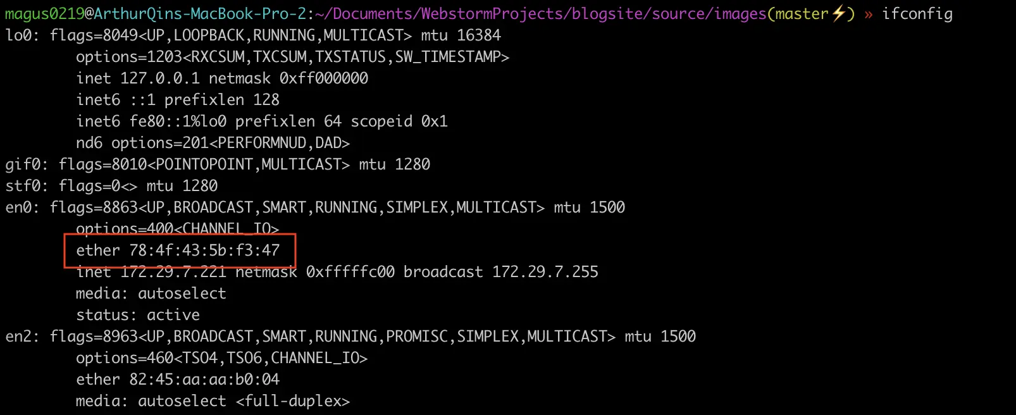Viewport: 1016px width, 415px height.
Task: Click the double-chevron prompt symbol
Action: pos(869,15)
